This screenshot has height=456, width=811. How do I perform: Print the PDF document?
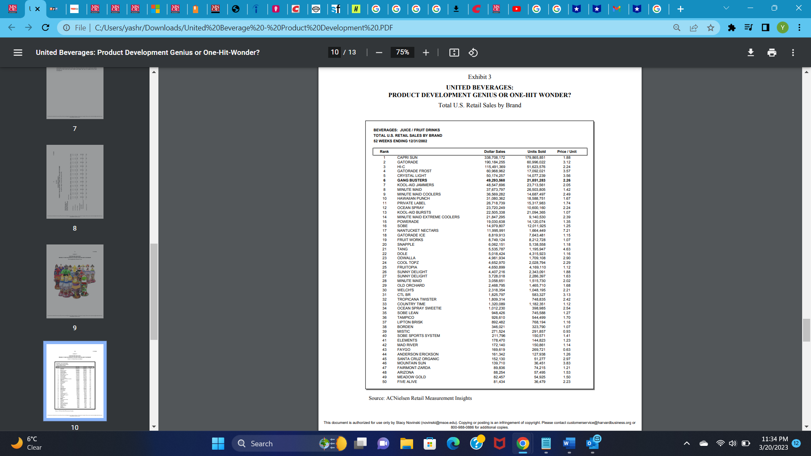coord(772,52)
